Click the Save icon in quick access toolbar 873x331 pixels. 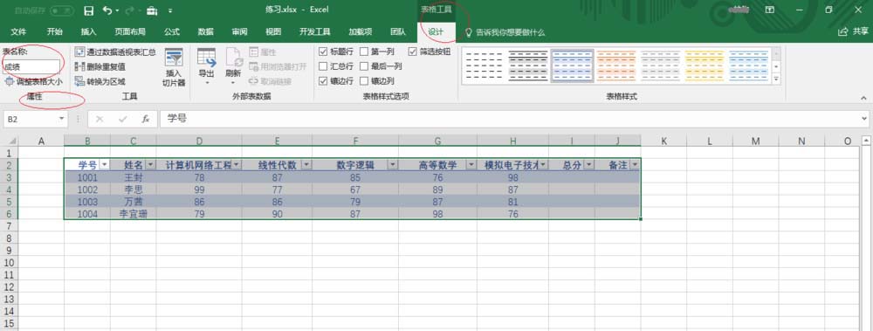88,10
